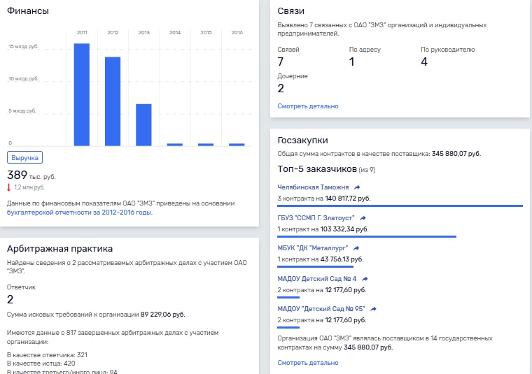Click the Топ-5 заказчиков heading
Image resolution: width=532 pixels, height=374 pixels.
(317, 168)
